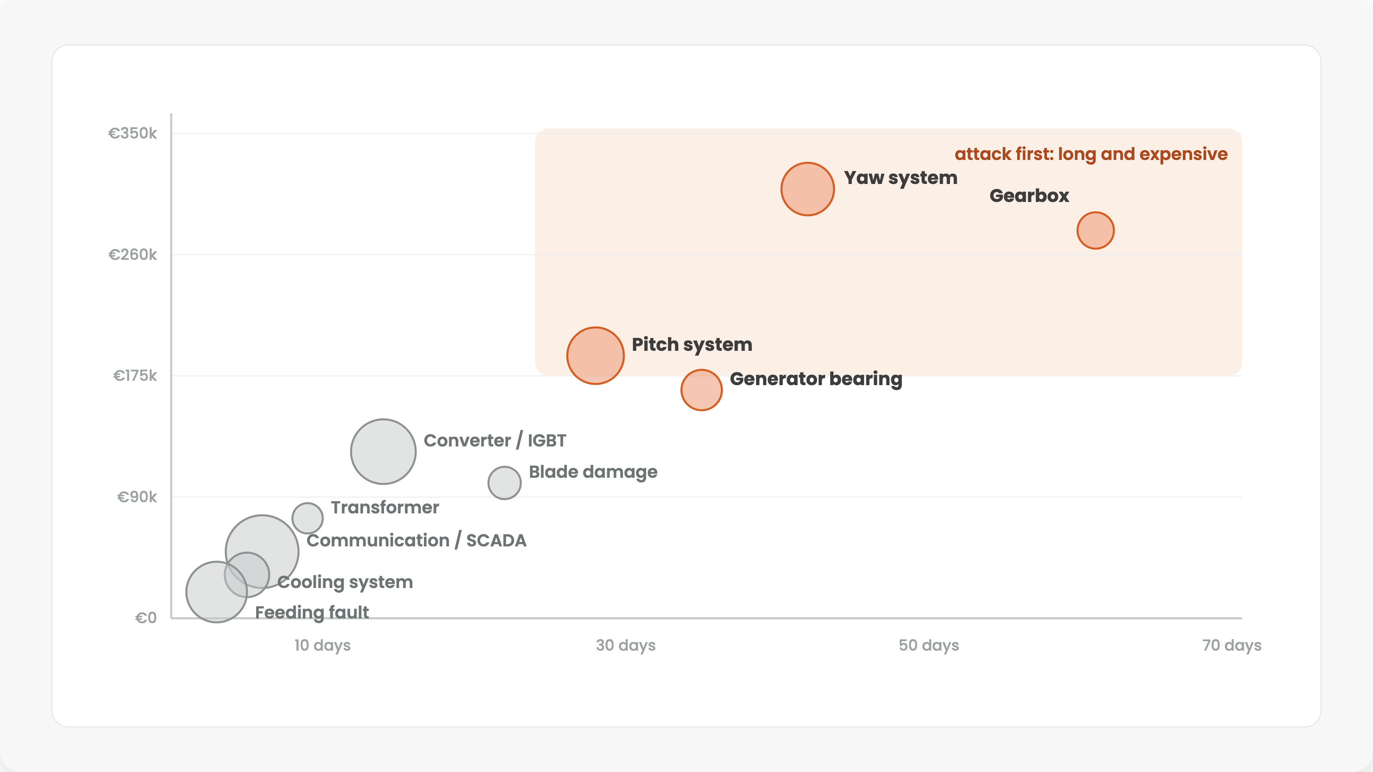The height and width of the screenshot is (772, 1373).
Task: Click the 30 days axis label
Action: [626, 645]
